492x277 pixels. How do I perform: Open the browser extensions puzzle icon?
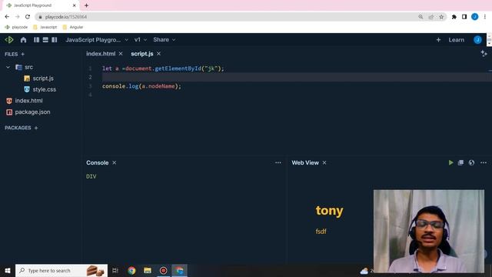tap(454, 17)
